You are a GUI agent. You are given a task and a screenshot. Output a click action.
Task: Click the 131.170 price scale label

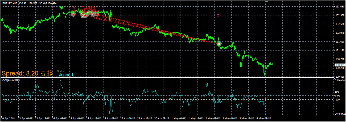340,51
